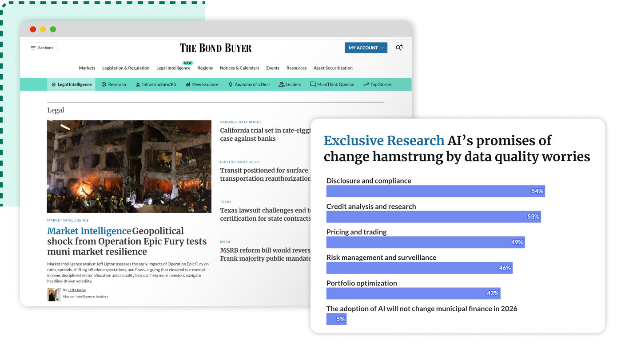Click the burning building article thumbnail
This screenshot has width=621, height=349.
(x=129, y=167)
